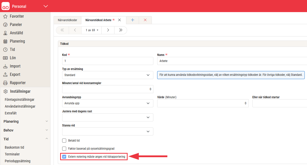Click the Import download icon
The image size is (307, 165).
(x=5, y=66)
